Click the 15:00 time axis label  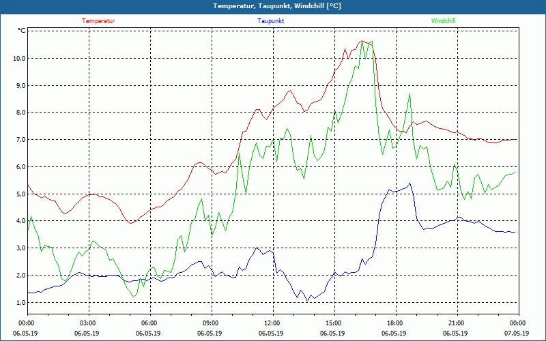333,323
